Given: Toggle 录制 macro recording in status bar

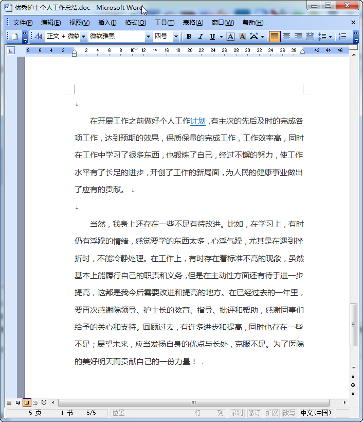Looking at the screenshot, I should [x=237, y=413].
